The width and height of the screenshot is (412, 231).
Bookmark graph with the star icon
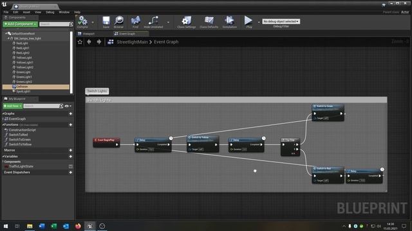click(80, 42)
